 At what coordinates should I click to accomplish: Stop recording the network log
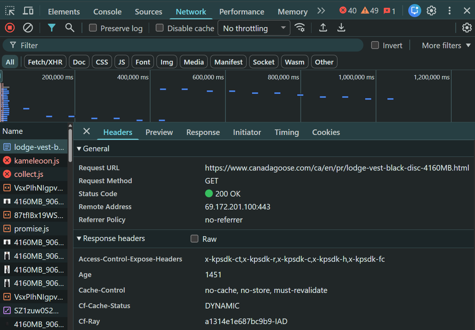coord(10,28)
